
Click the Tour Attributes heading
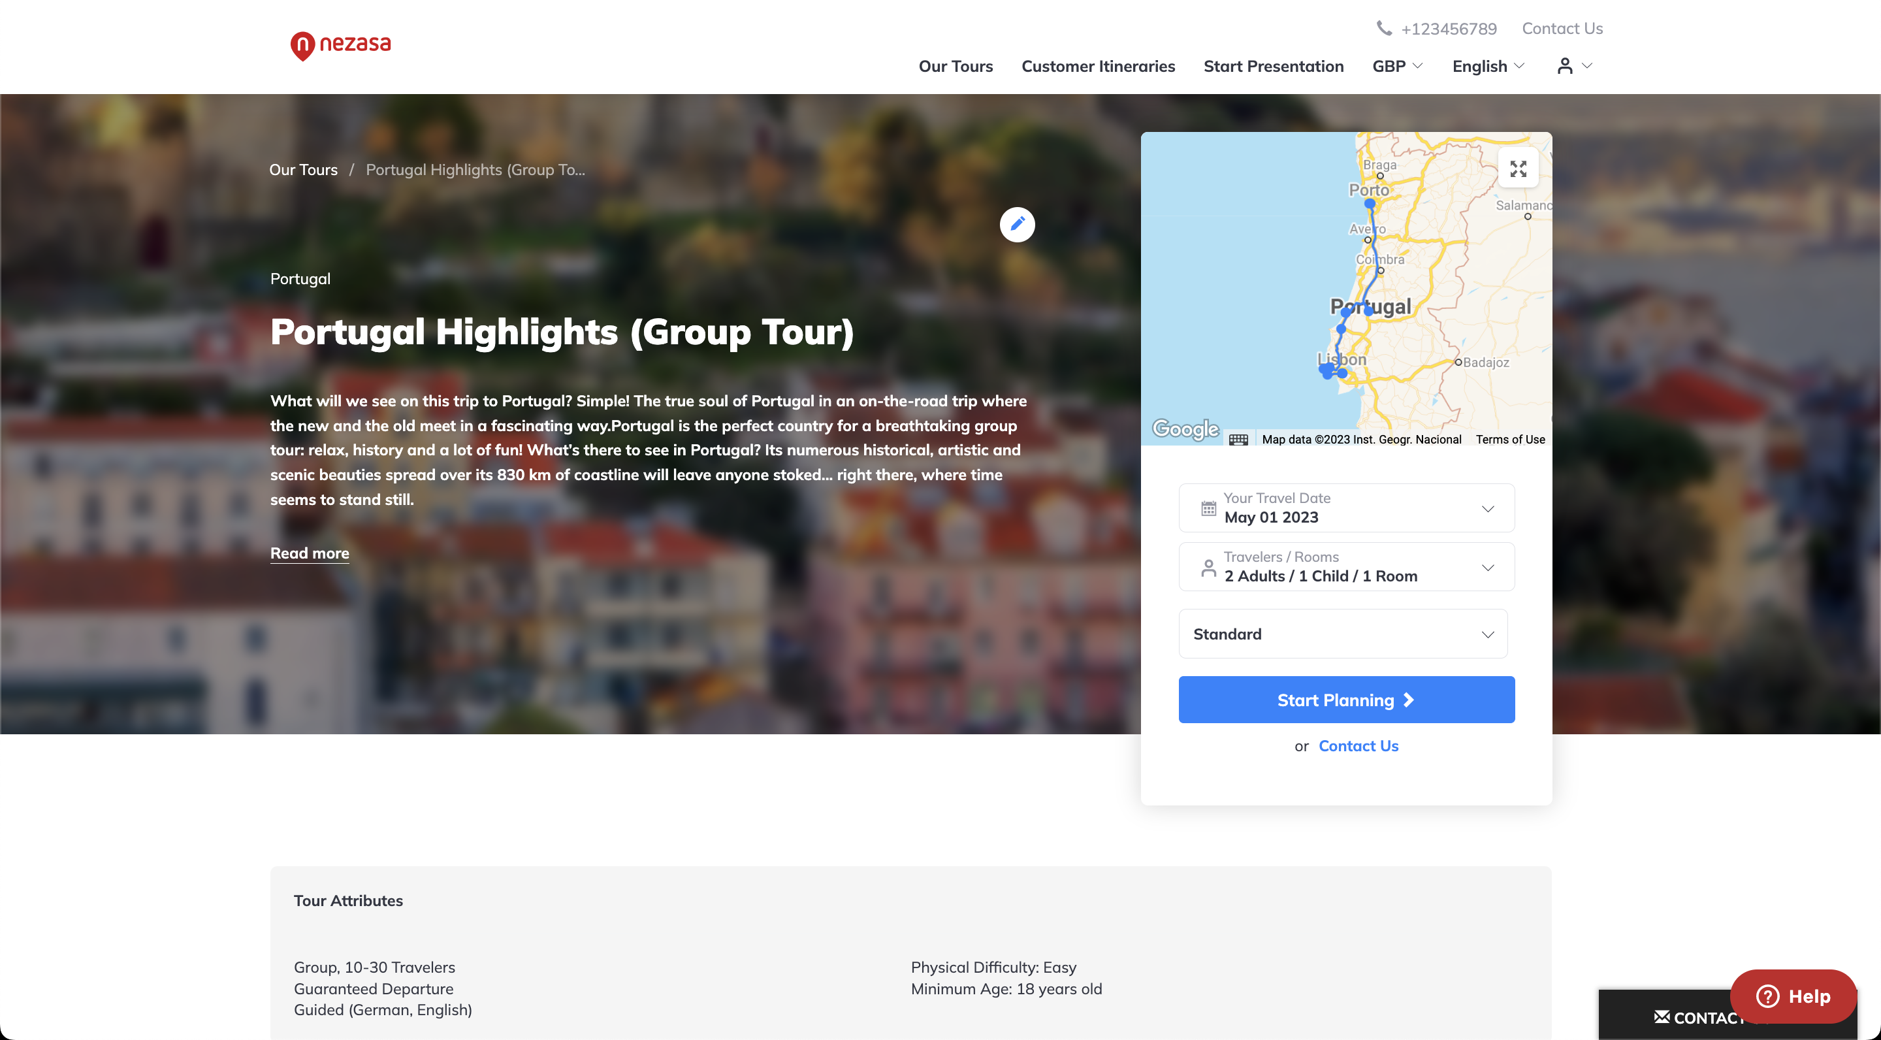point(347,900)
